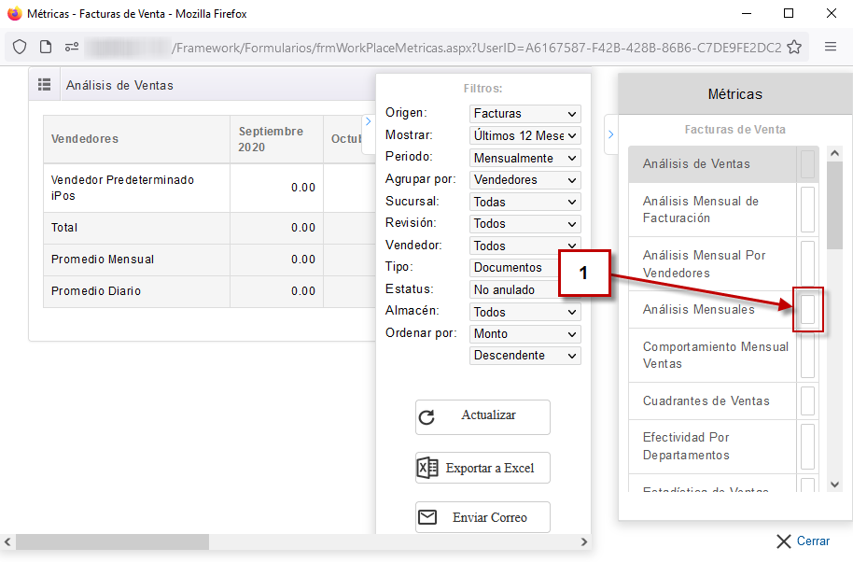Screen dimensions: 853x562
Task: Collapse the filters panel with the arrow
Action: 368,120
